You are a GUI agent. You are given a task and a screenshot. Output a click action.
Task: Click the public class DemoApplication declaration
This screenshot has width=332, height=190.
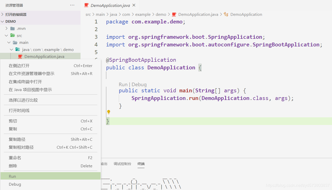point(154,68)
